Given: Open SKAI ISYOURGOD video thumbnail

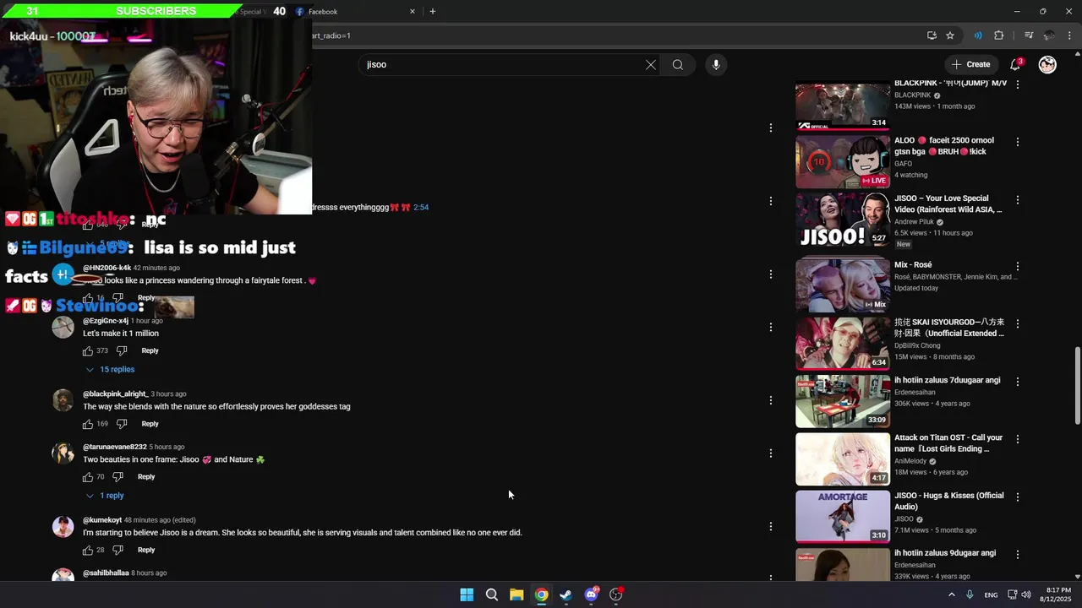Looking at the screenshot, I should [x=843, y=344].
